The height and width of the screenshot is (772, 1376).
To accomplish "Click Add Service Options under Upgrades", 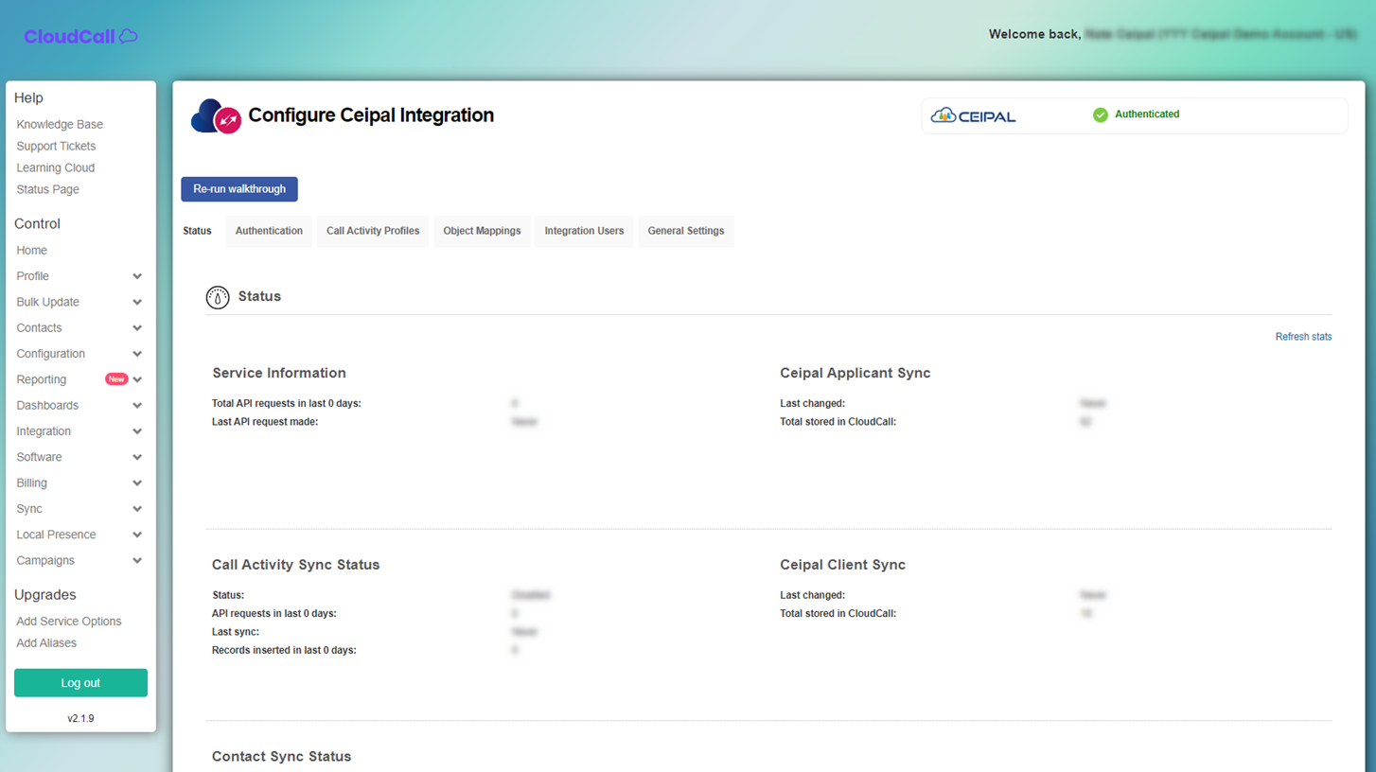I will click(x=69, y=622).
